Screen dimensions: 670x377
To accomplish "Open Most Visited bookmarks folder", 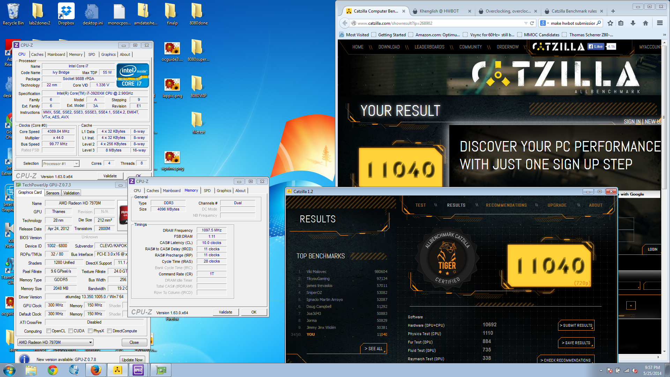I will [354, 35].
